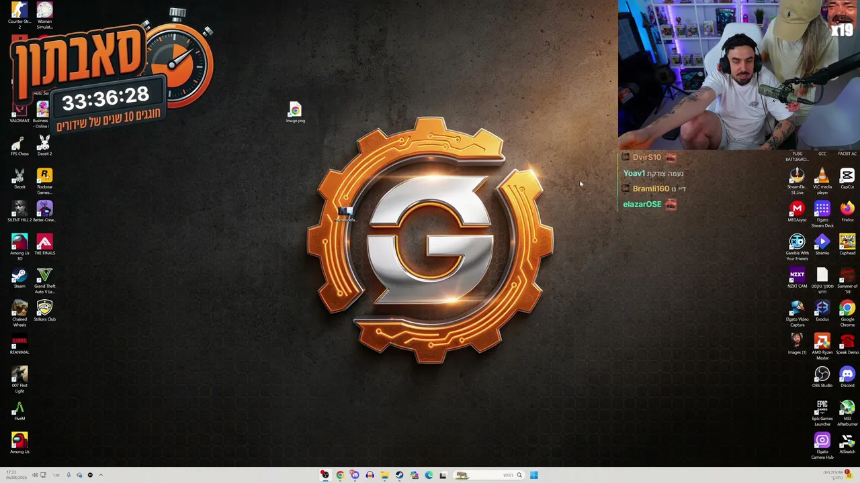Open the NZXT CAM desktop shortcut
The image size is (860, 483).
(797, 278)
